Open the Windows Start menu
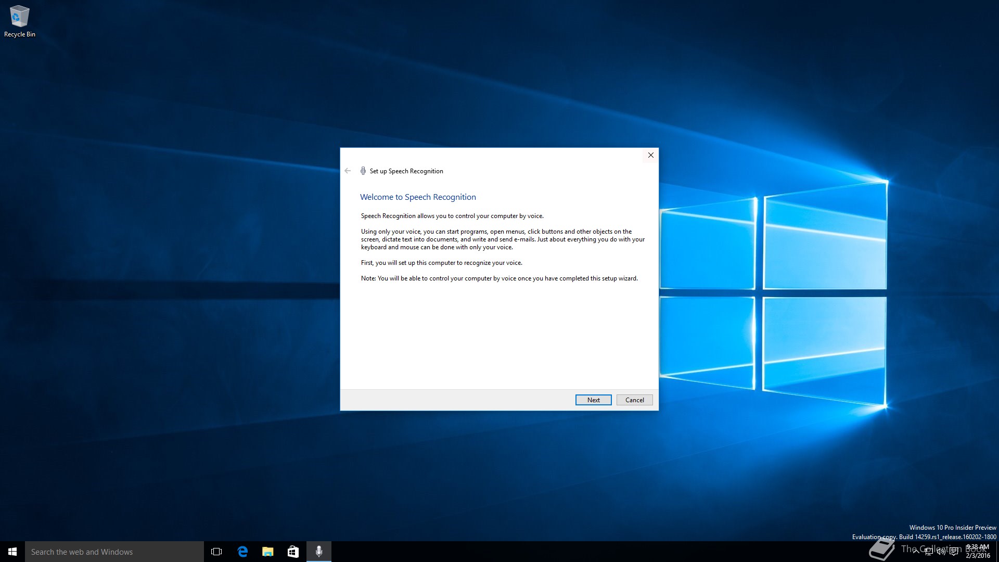The width and height of the screenshot is (999, 562). 12,552
